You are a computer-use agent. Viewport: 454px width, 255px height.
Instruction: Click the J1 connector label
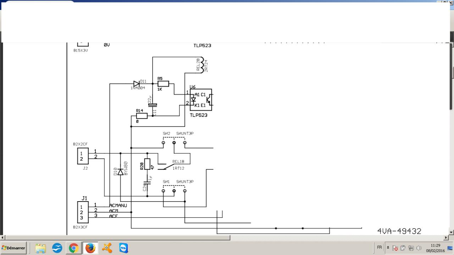click(x=84, y=198)
